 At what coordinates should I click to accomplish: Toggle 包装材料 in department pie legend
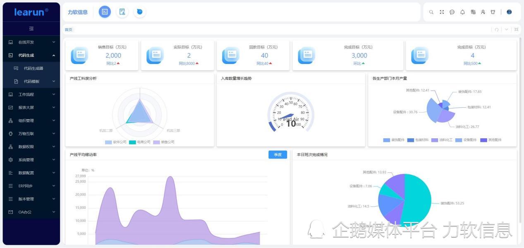(418, 140)
